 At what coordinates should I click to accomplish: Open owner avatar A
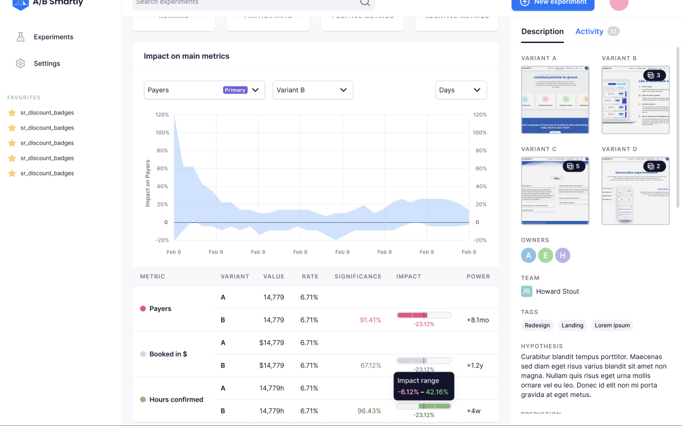click(x=529, y=255)
